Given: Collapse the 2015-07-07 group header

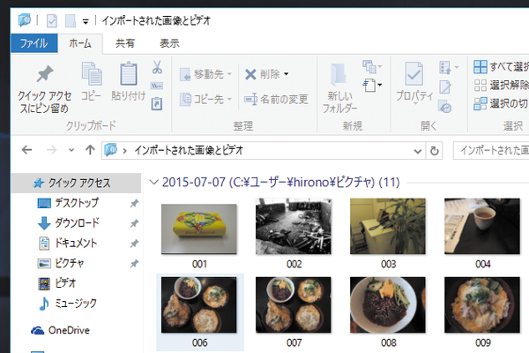Looking at the screenshot, I should pyautogui.click(x=155, y=183).
